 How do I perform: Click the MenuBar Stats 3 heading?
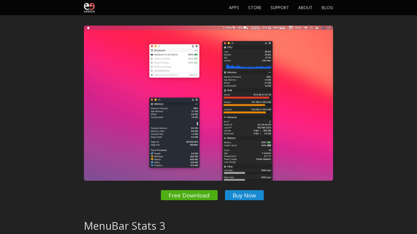tap(125, 226)
